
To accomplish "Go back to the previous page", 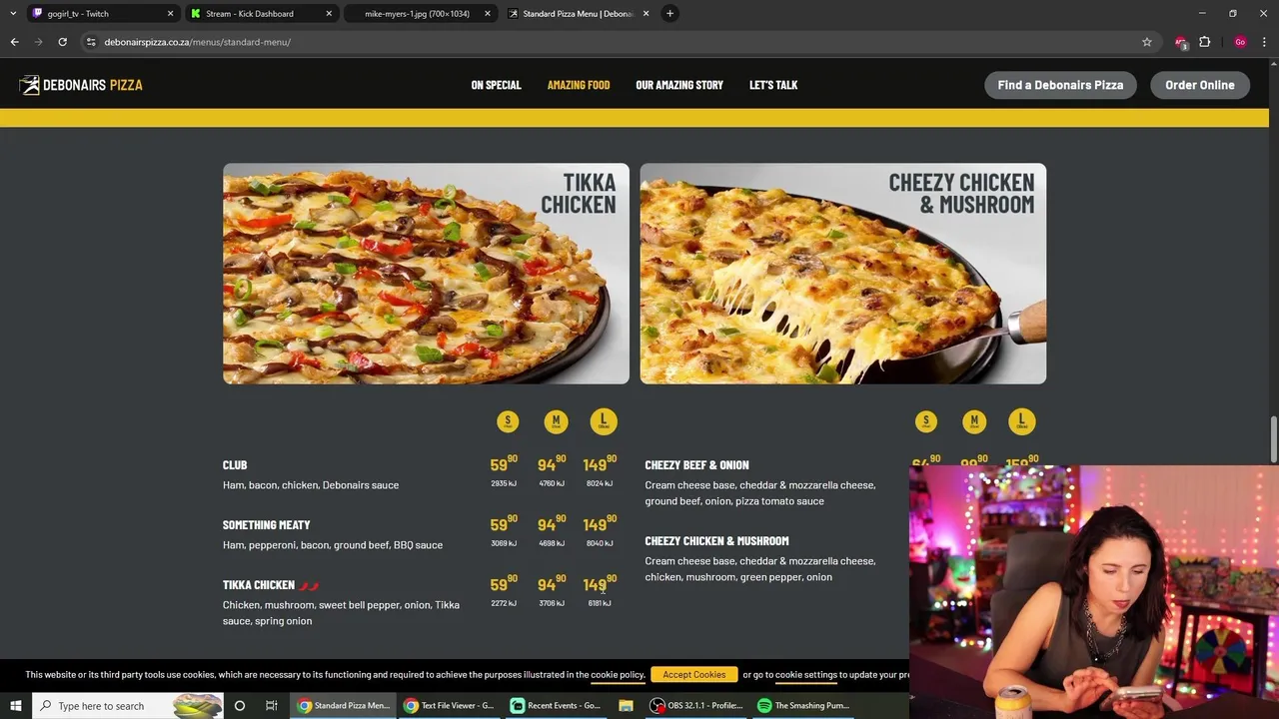I will 14,42.
